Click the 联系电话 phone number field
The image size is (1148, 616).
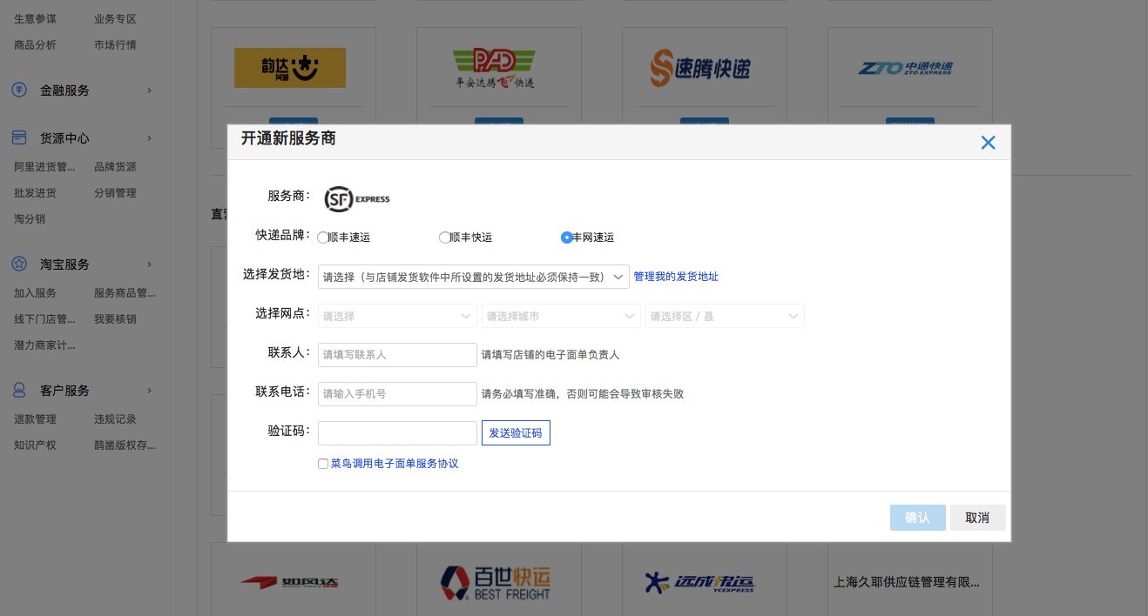397,393
